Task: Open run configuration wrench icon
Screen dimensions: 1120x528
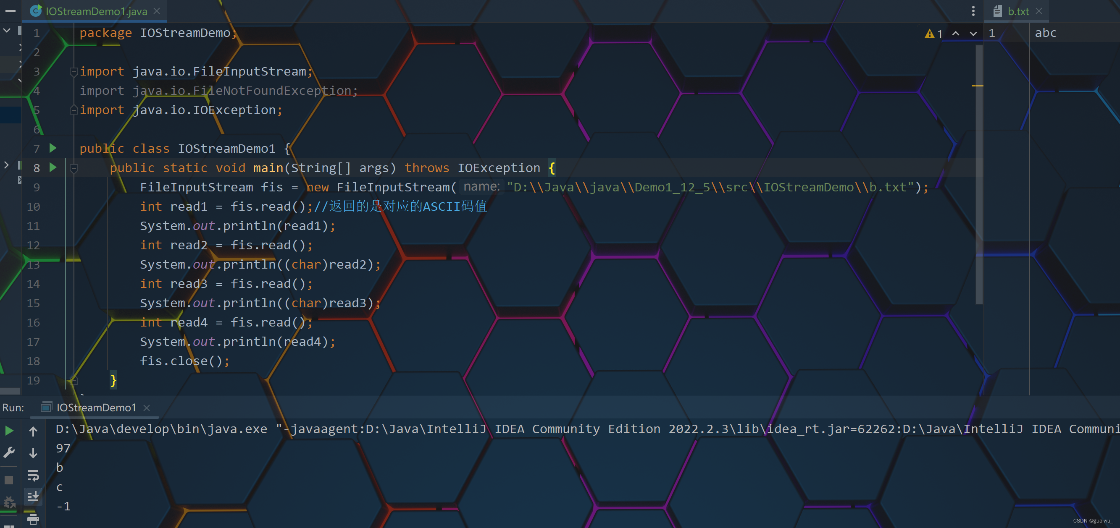Action: (x=9, y=452)
